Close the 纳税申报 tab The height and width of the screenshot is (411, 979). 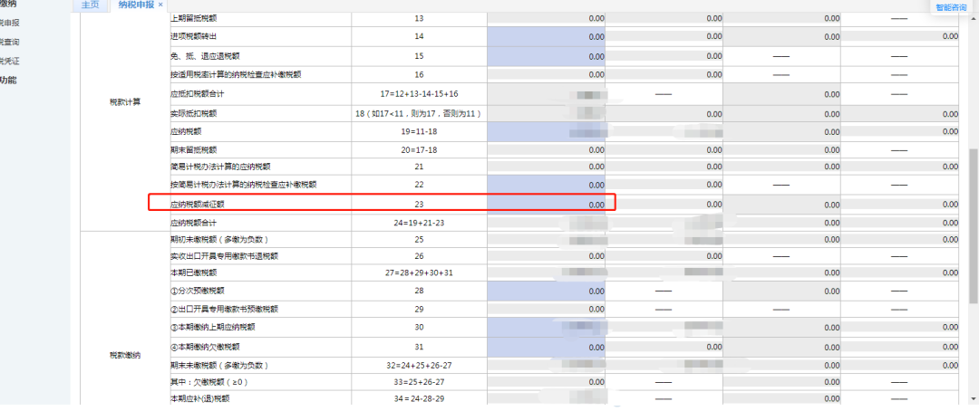[x=160, y=5]
